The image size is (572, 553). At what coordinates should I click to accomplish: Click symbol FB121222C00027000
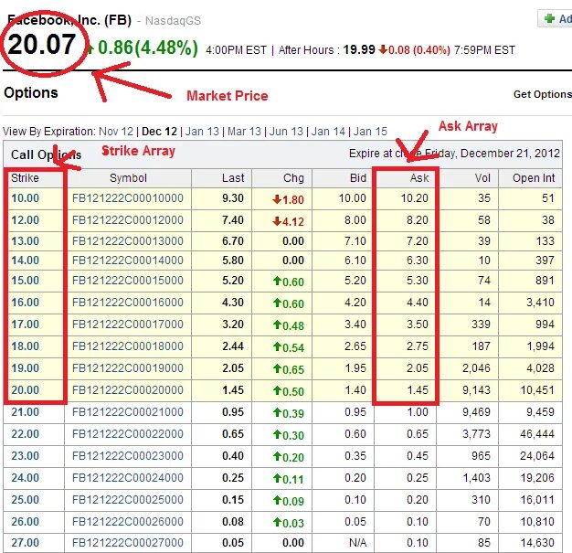[128, 543]
